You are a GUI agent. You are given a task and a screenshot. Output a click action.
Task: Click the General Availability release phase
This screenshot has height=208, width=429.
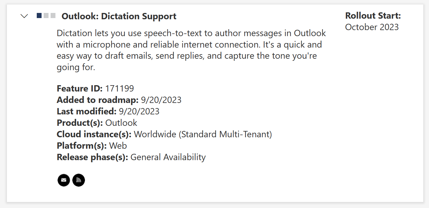tap(168, 157)
